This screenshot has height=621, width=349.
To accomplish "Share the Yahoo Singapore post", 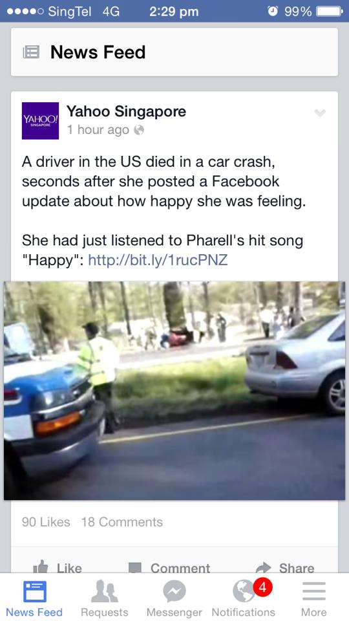I will point(285,567).
